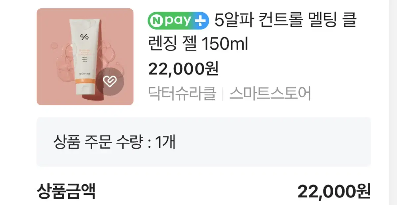Click the 상품금액 label
Image resolution: width=397 pixels, height=205 pixels.
(x=66, y=191)
